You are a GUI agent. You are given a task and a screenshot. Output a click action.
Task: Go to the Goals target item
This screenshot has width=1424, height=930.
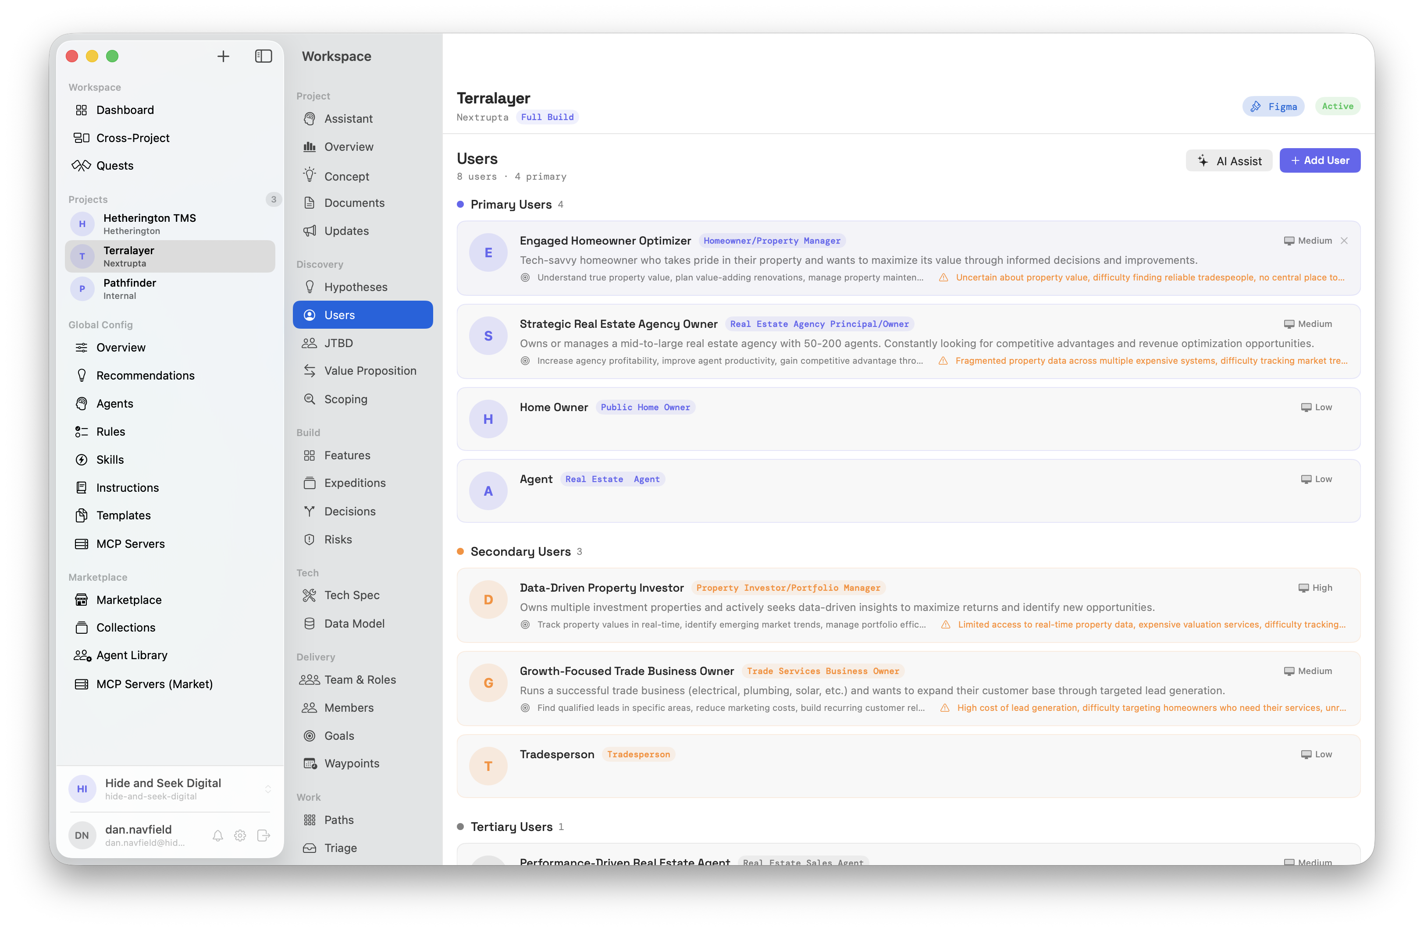click(x=338, y=735)
